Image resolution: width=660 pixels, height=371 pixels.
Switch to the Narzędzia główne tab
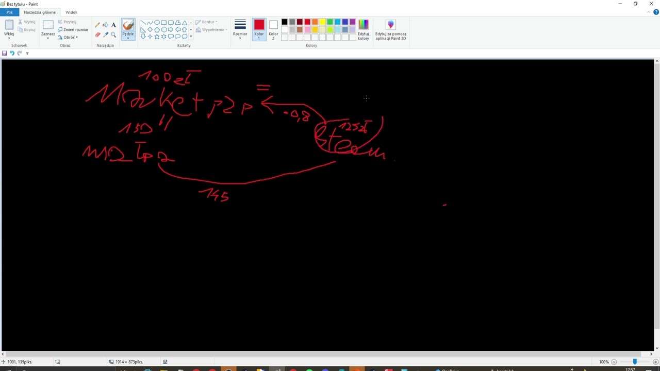(x=40, y=12)
